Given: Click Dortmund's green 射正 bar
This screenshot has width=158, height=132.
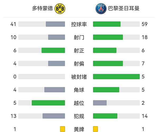Looking at the screenshot, I should point(53,50).
